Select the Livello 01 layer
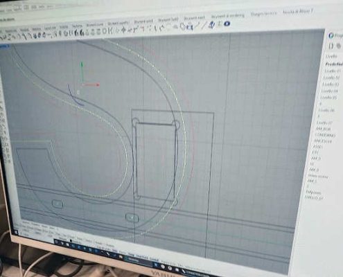Image resolution: width=343 pixels, height=277 pixels. (x=333, y=71)
